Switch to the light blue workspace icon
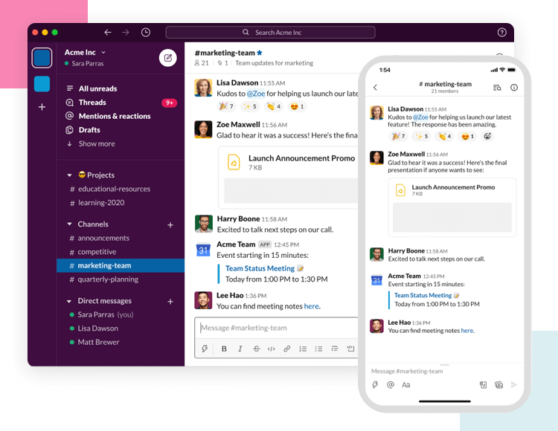 pyautogui.click(x=42, y=84)
